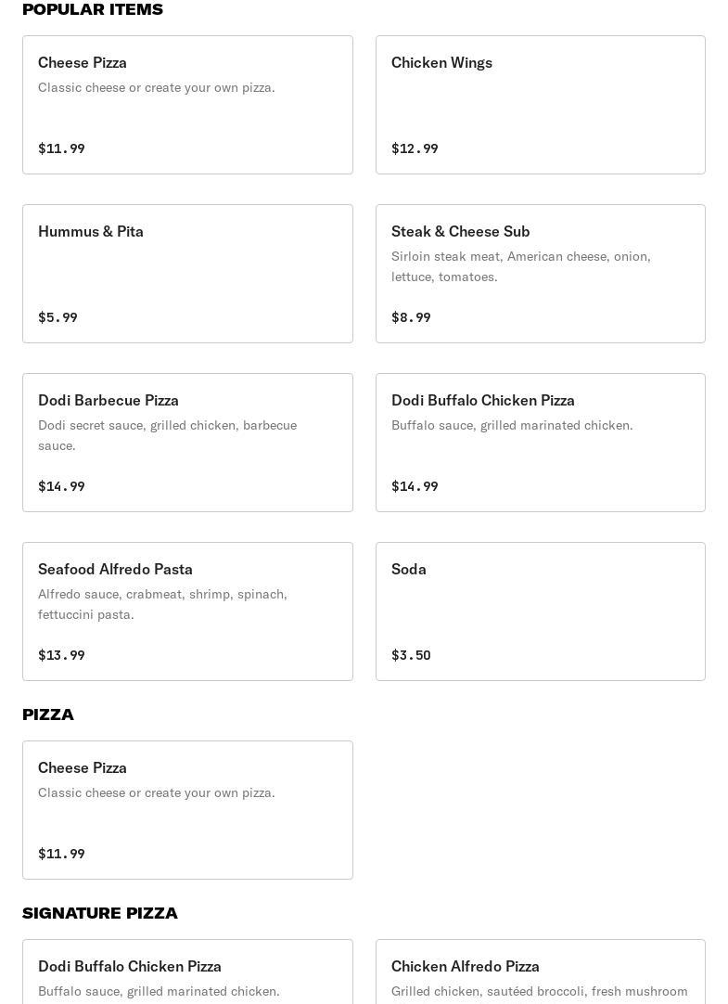728x1004 pixels.
Task: Click the $3.50 Soda price
Action: pyautogui.click(x=411, y=655)
